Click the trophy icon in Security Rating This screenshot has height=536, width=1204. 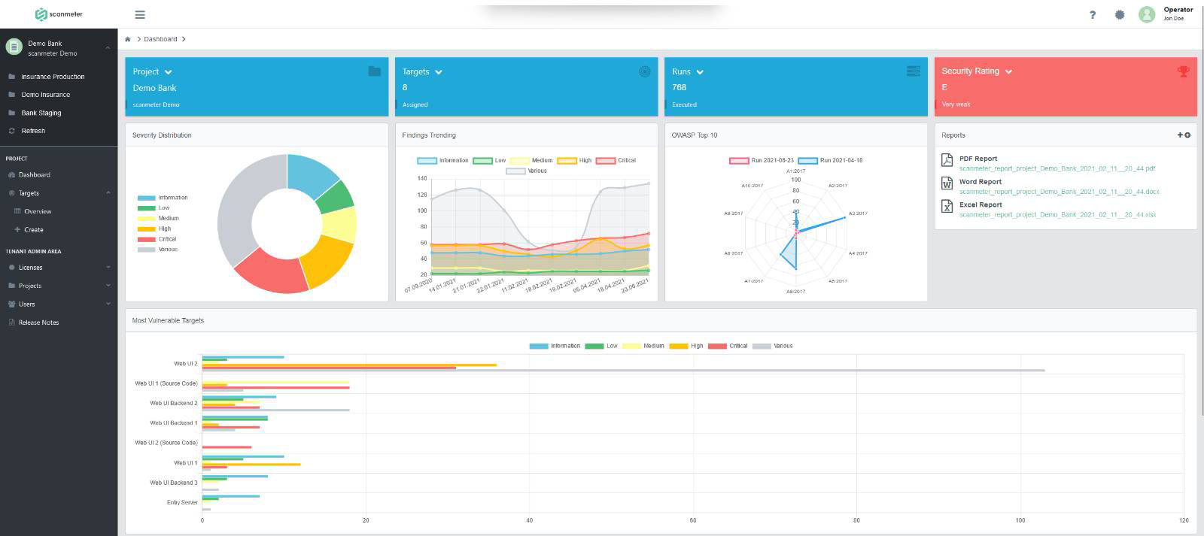(x=1183, y=71)
